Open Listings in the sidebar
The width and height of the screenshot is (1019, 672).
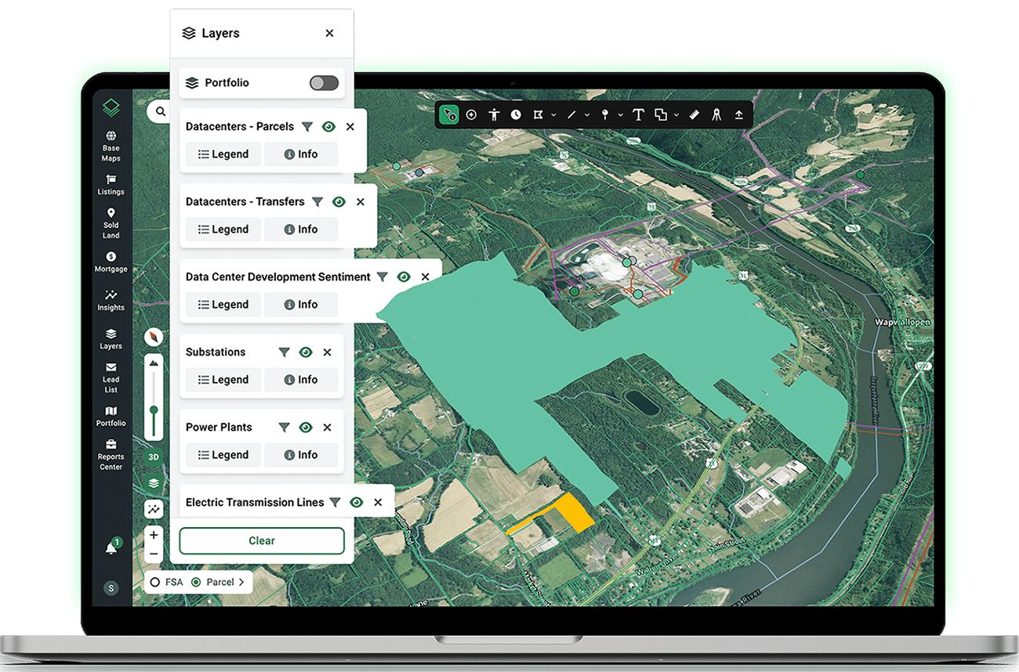(111, 185)
